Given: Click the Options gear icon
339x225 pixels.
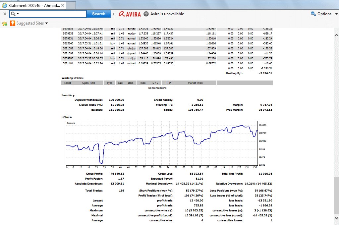Looking at the screenshot, I should (x=313, y=14).
